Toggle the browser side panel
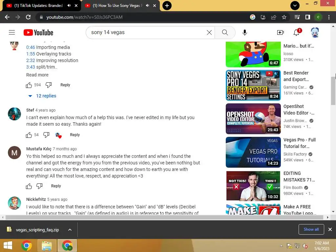 point(308,17)
